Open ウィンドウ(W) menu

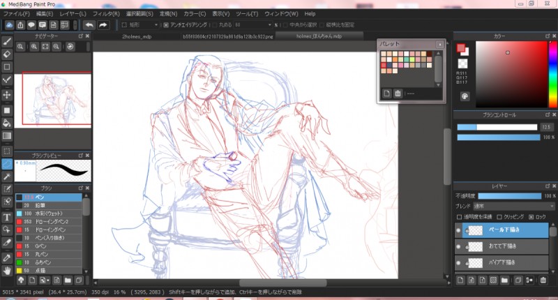click(x=281, y=13)
